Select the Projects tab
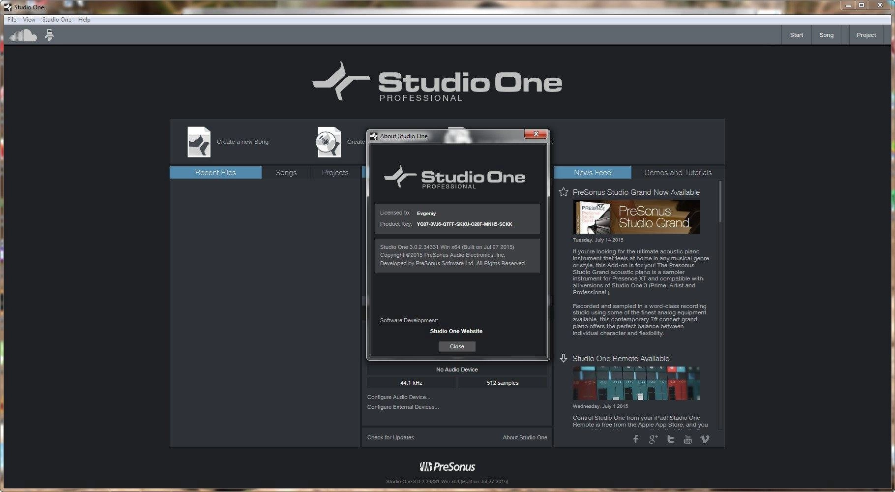 coord(335,173)
